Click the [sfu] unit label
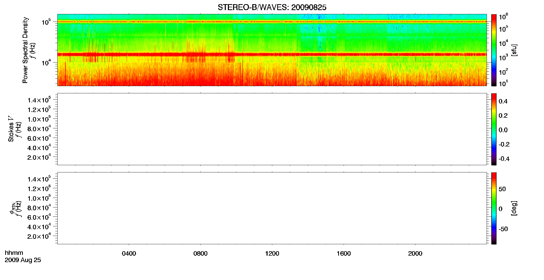 [514, 50]
